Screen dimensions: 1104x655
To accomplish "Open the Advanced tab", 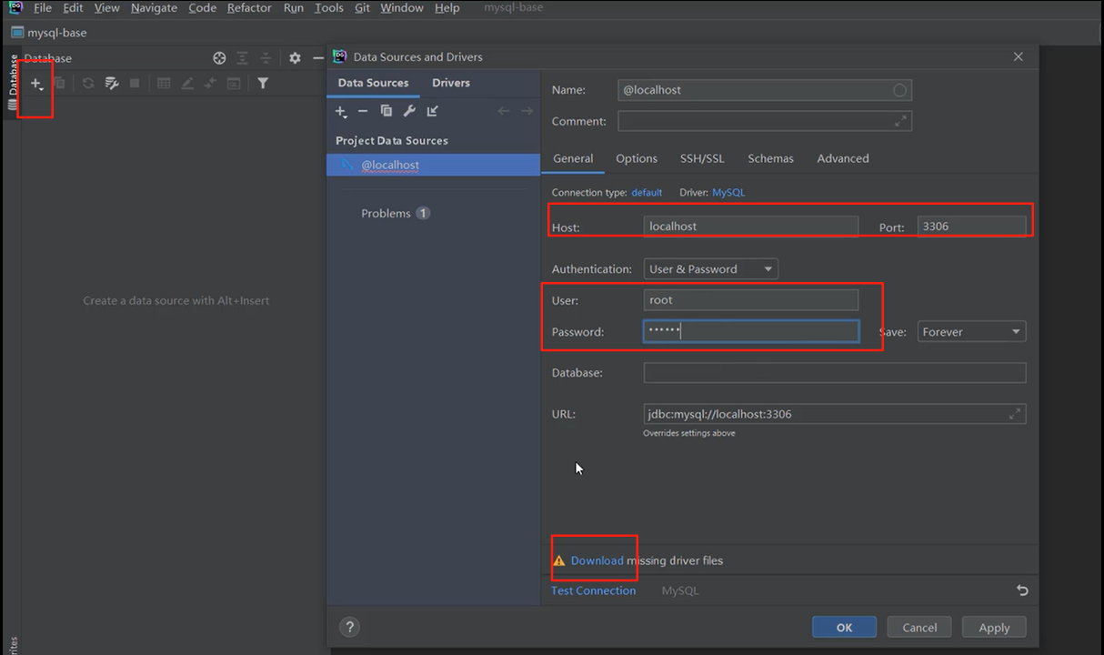I will [843, 158].
